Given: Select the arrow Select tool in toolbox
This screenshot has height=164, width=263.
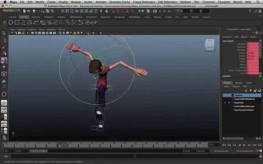Looking at the screenshot, I should coord(4,33).
